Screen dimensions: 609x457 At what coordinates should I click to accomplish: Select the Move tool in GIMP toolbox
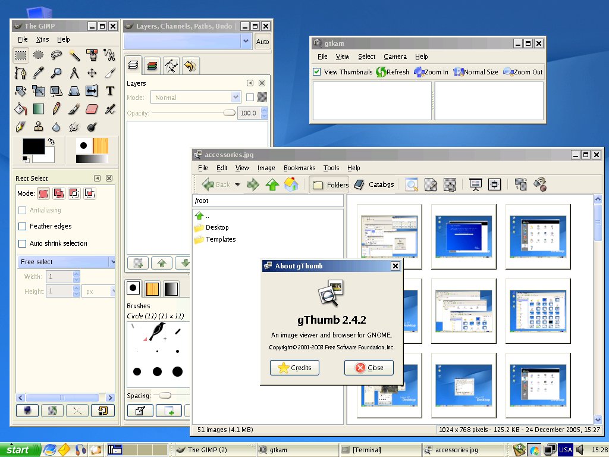pos(92,73)
